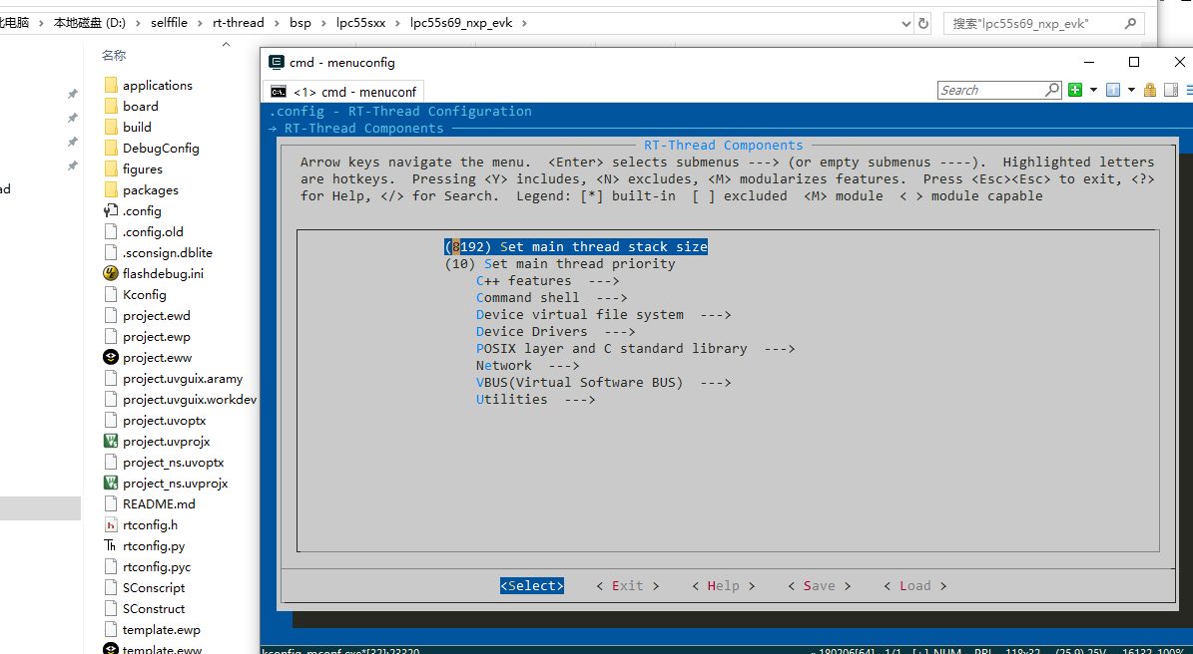Select the .config file icon
Image resolution: width=1193 pixels, height=654 pixels.
point(111,210)
